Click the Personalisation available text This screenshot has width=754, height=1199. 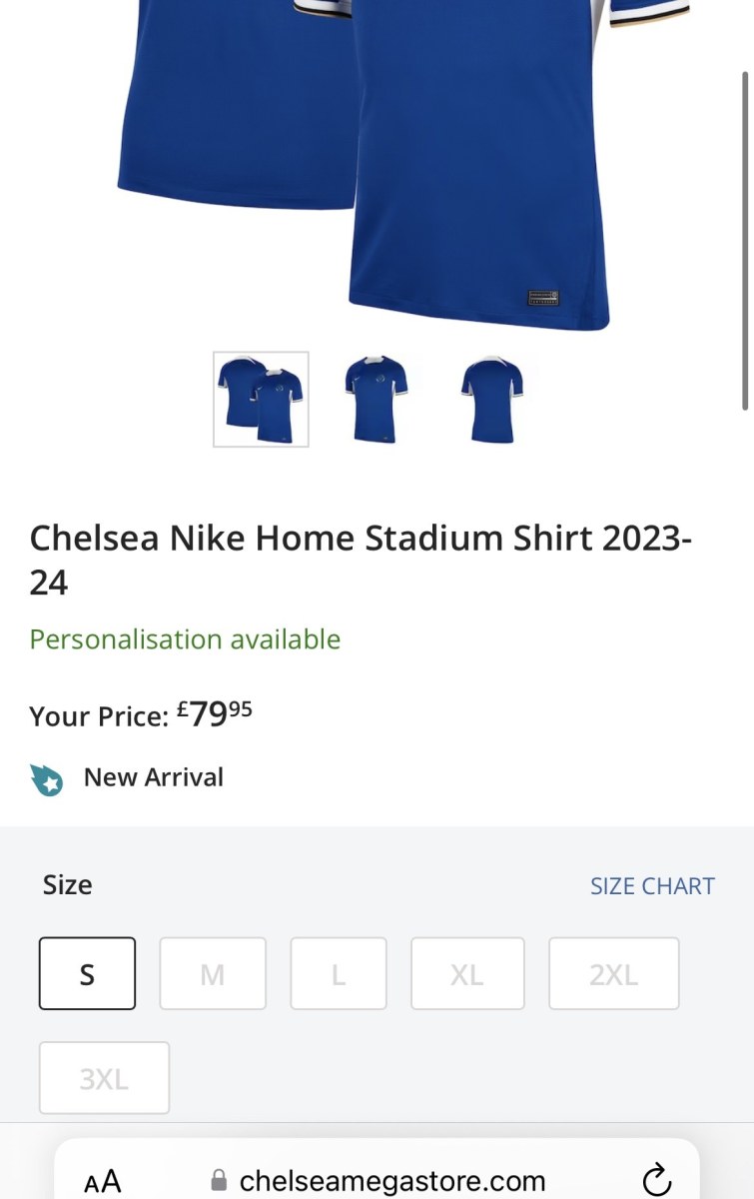tap(185, 639)
